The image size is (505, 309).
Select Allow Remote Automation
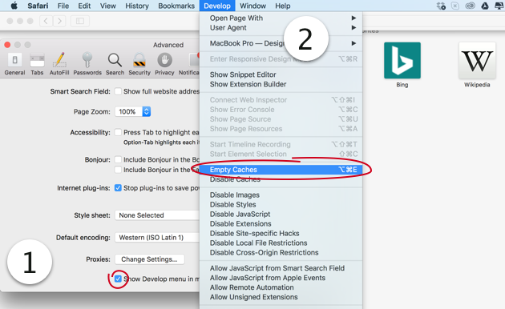tap(281, 287)
